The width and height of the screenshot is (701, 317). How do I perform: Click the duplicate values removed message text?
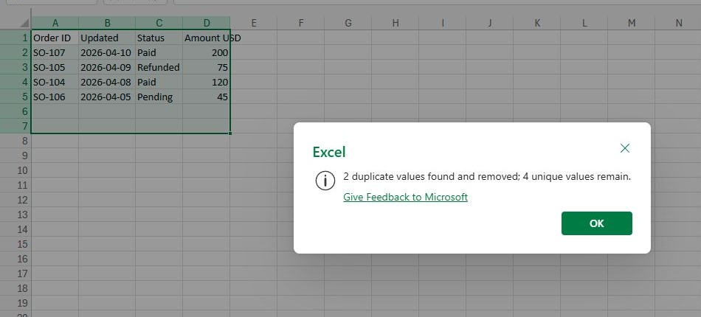487,176
